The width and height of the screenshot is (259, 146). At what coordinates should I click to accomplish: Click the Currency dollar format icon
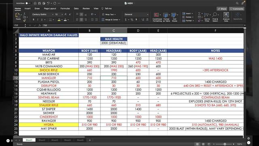[125, 20]
